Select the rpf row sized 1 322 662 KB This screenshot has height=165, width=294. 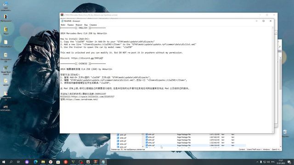(195, 143)
